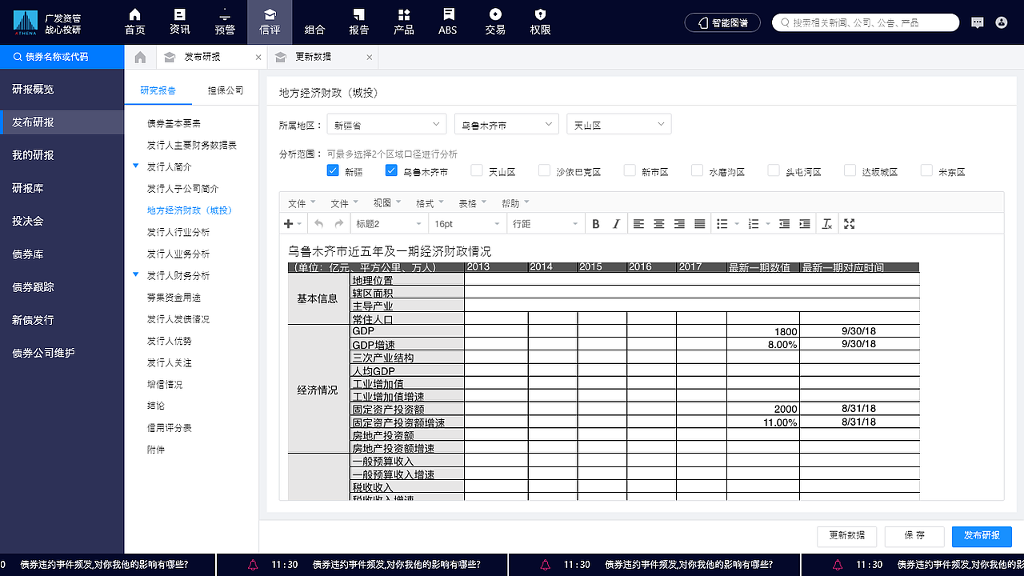The width and height of the screenshot is (1024, 576).
Task: Click the 发布研报 publish button
Action: point(981,536)
